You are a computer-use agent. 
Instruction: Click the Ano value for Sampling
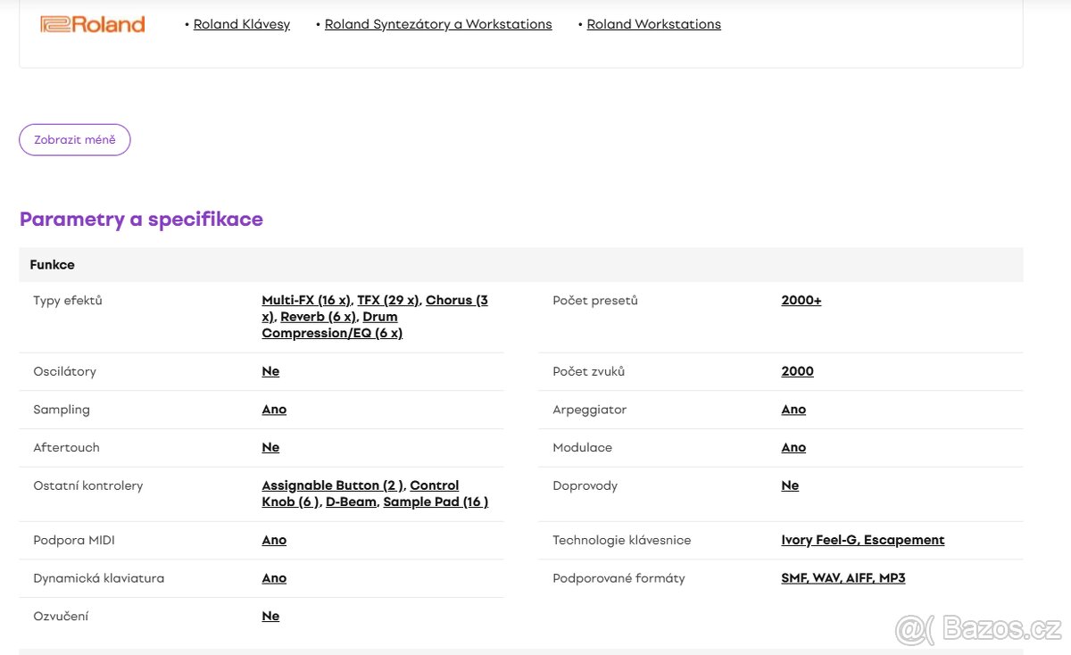tap(274, 410)
